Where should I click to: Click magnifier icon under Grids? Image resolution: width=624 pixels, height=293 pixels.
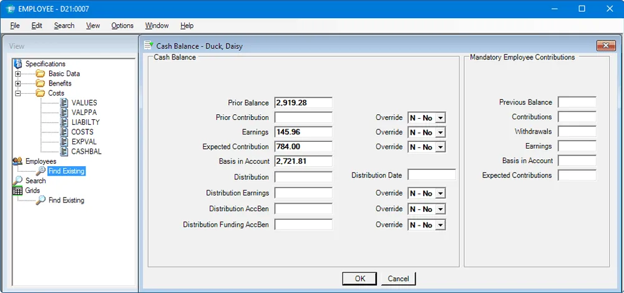[41, 200]
